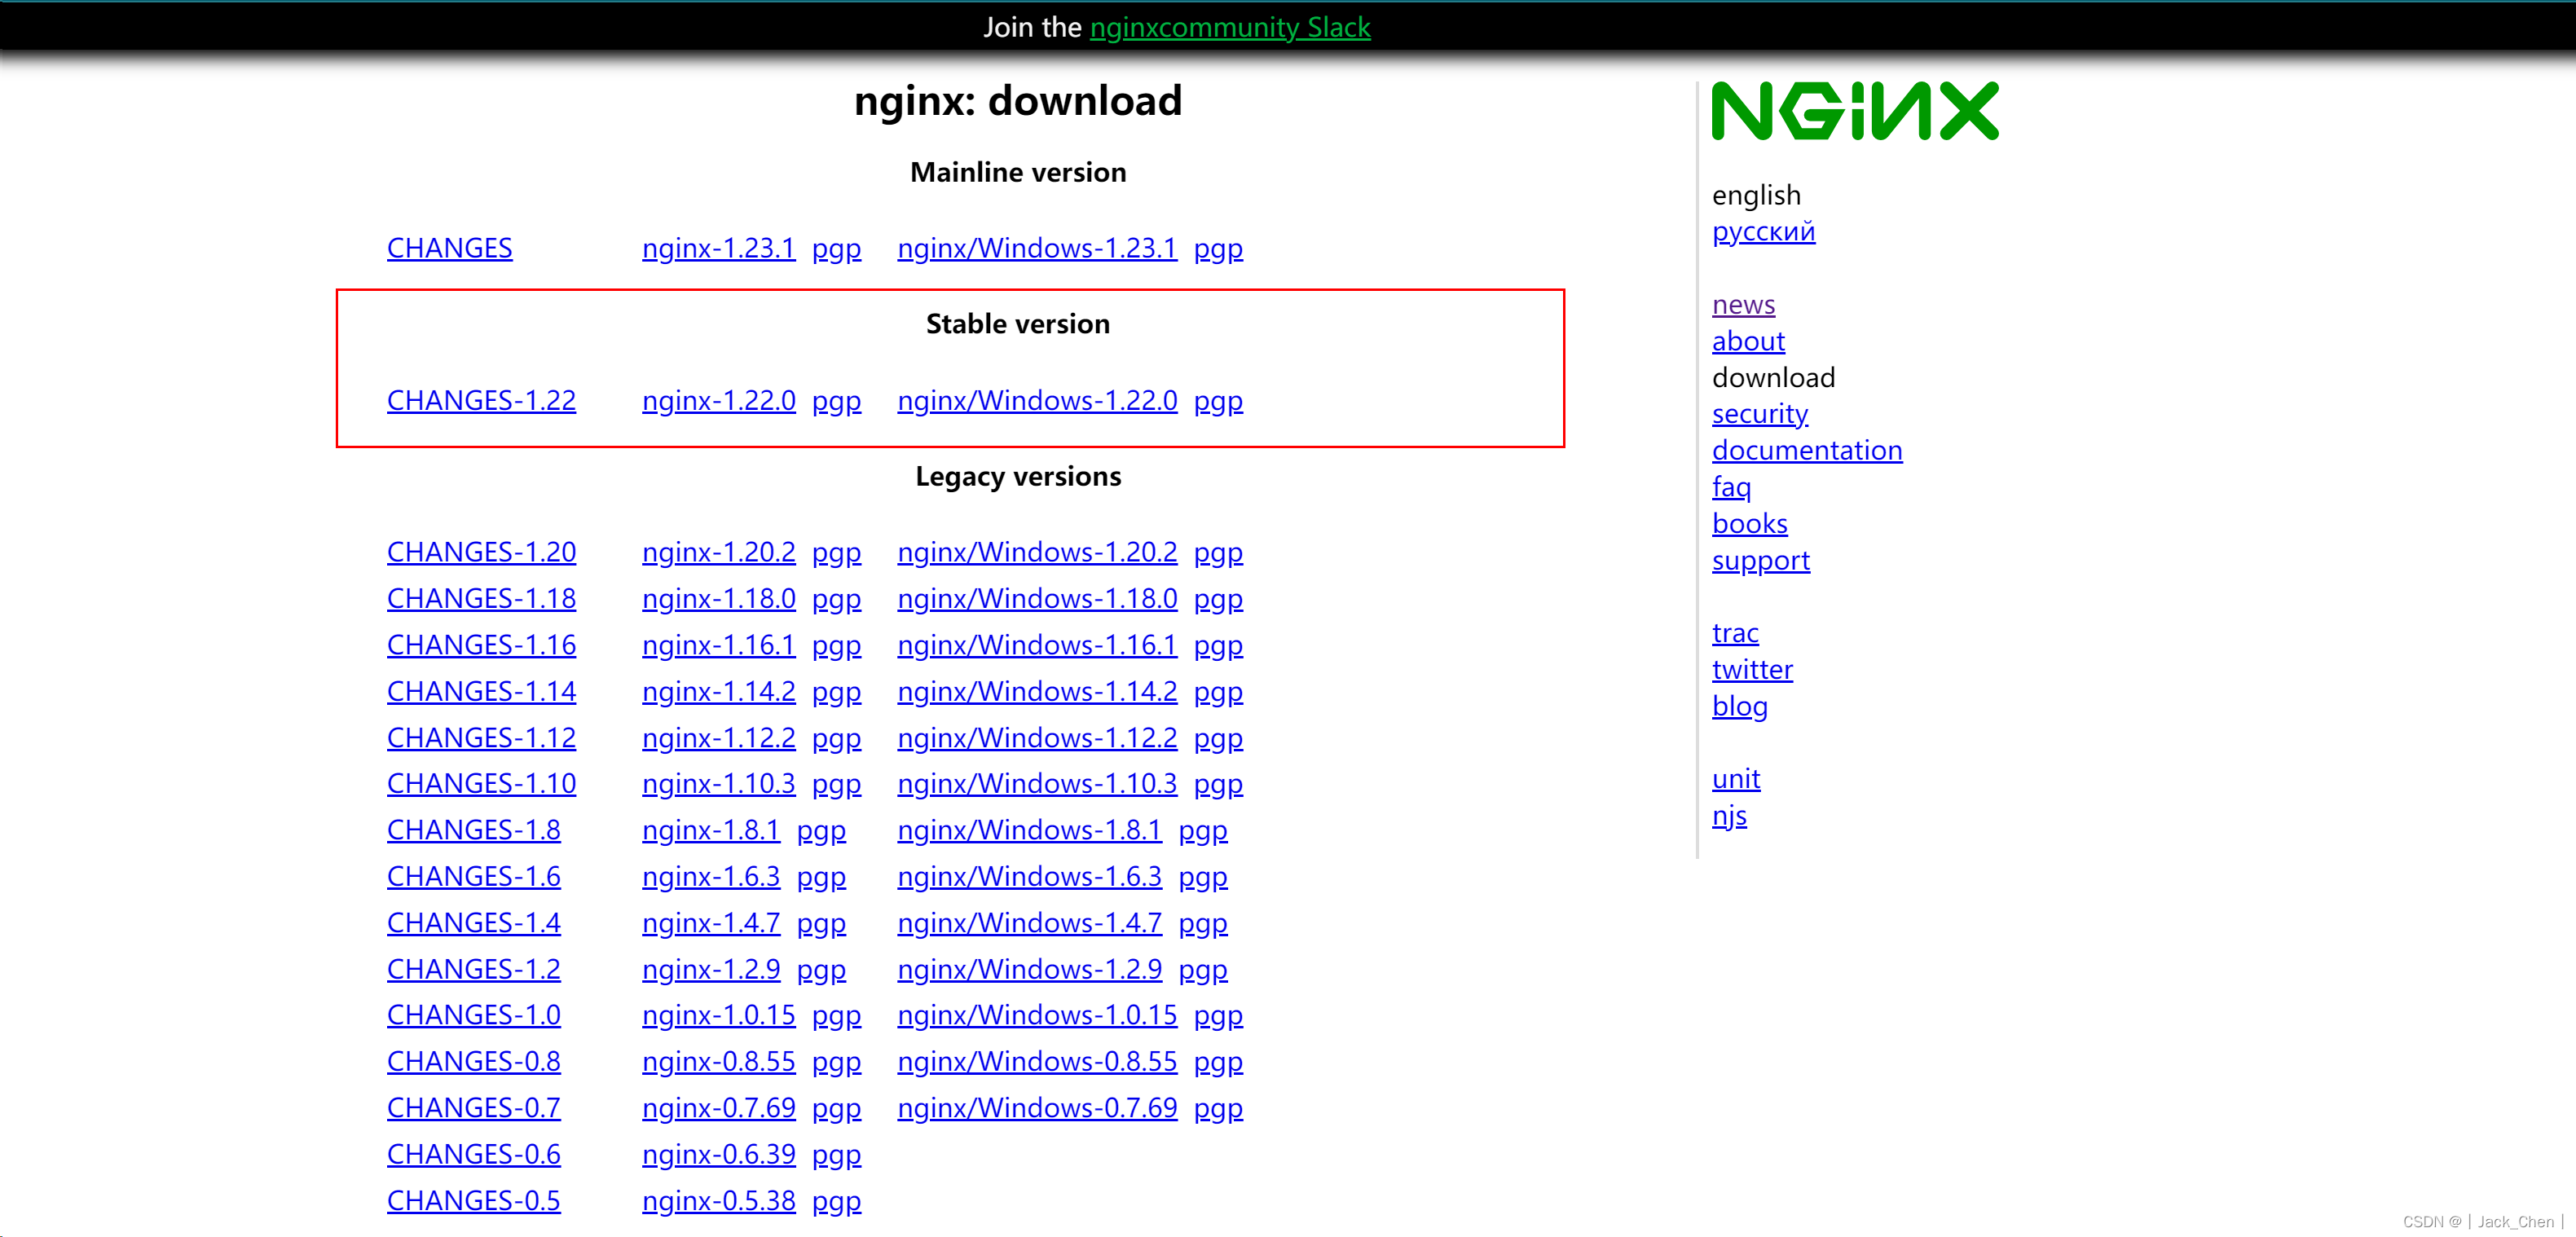This screenshot has width=2576, height=1237.
Task: Download nginx-1.8.1 source
Action: point(711,830)
